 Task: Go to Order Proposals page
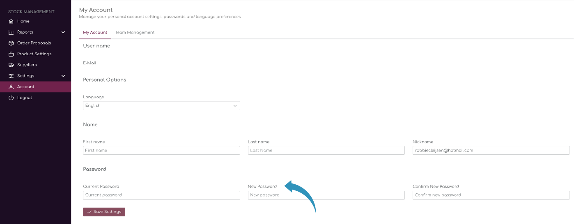[x=34, y=43]
